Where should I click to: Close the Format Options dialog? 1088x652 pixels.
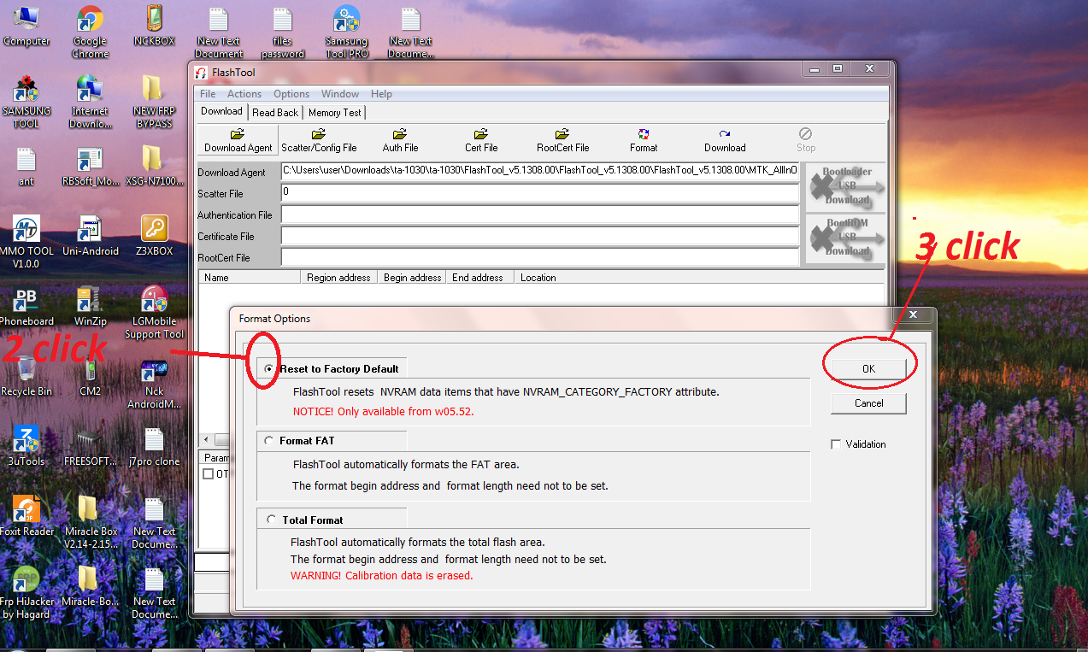913,316
